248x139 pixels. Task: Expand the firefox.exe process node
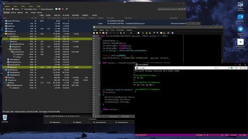(4, 78)
